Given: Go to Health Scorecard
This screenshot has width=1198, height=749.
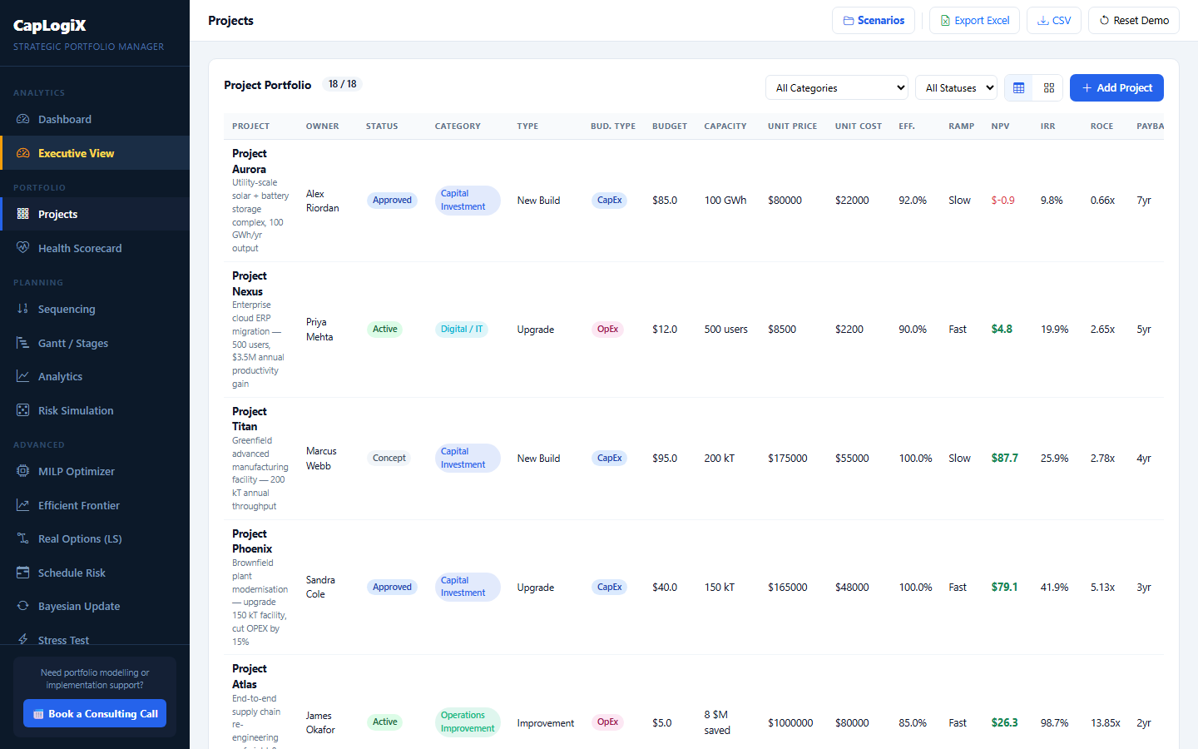Looking at the screenshot, I should (x=95, y=248).
